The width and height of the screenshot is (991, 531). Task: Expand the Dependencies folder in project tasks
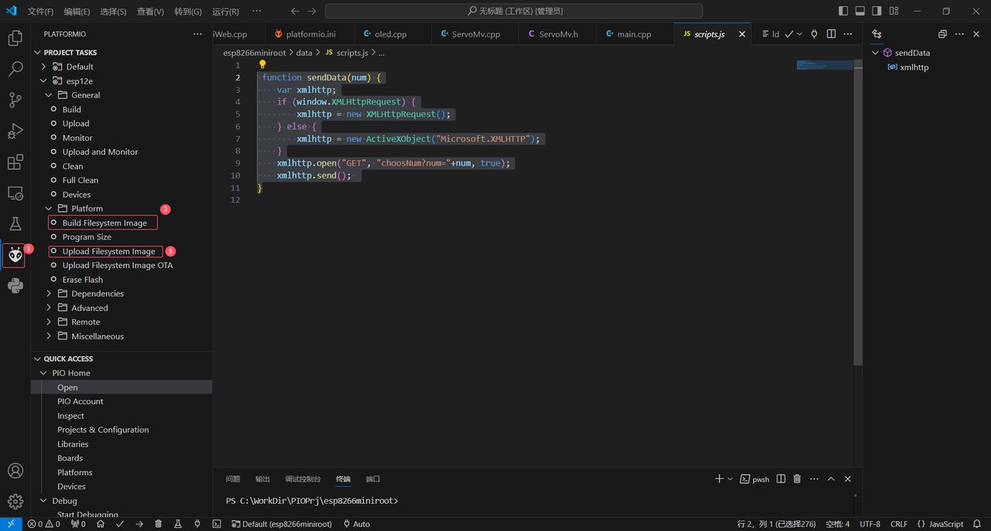click(x=97, y=293)
